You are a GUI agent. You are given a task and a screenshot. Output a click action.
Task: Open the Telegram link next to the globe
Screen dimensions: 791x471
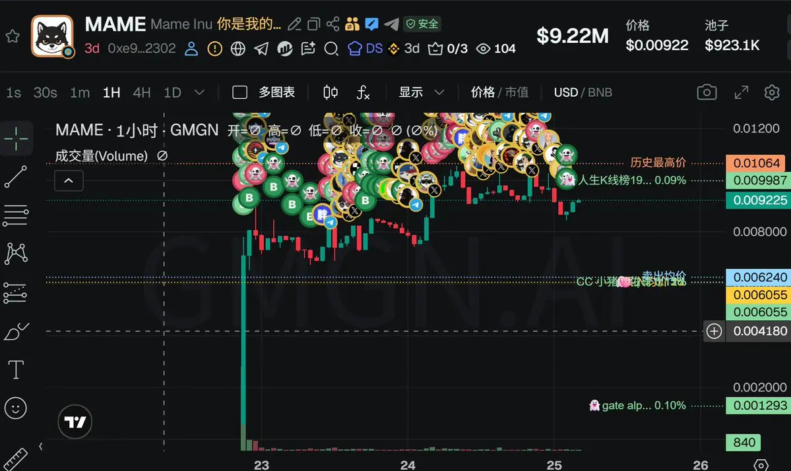pos(261,49)
